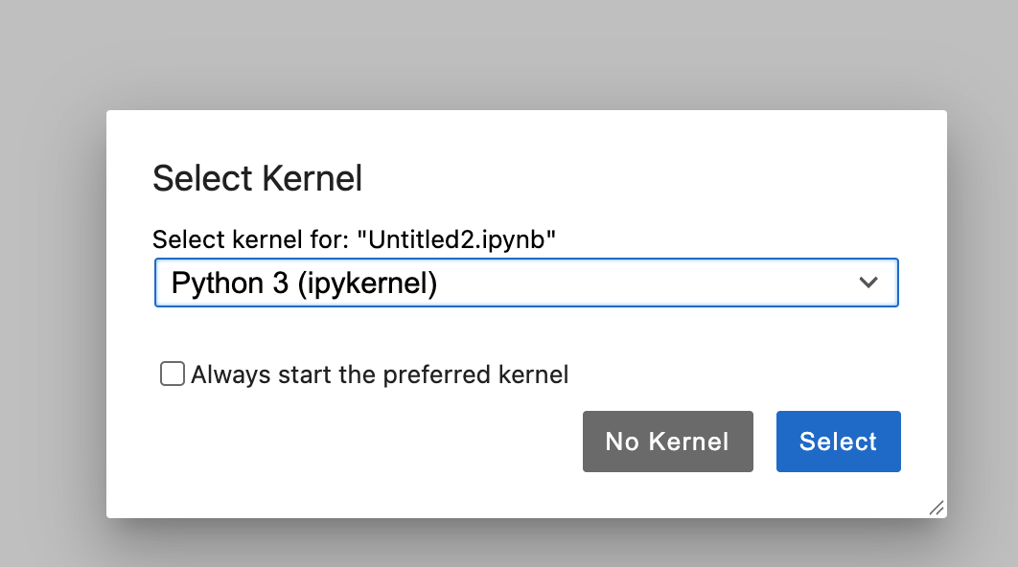Click the word 'preferred' in checkbox label
The image size is (1018, 567).
436,375
